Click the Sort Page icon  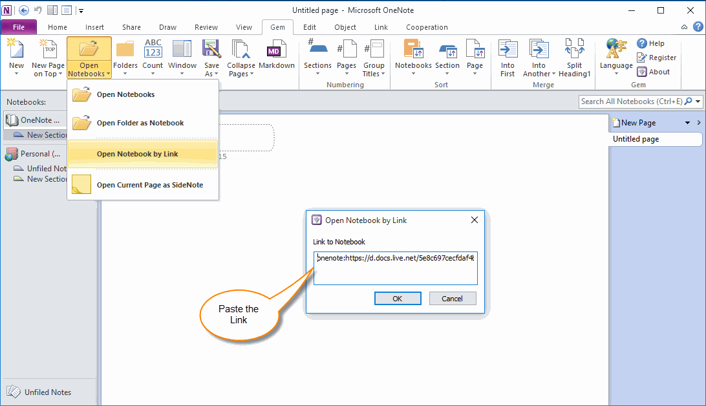pos(475,48)
